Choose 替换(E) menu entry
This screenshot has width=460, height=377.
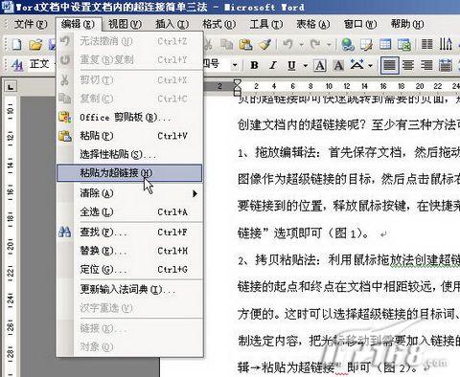pos(129,251)
